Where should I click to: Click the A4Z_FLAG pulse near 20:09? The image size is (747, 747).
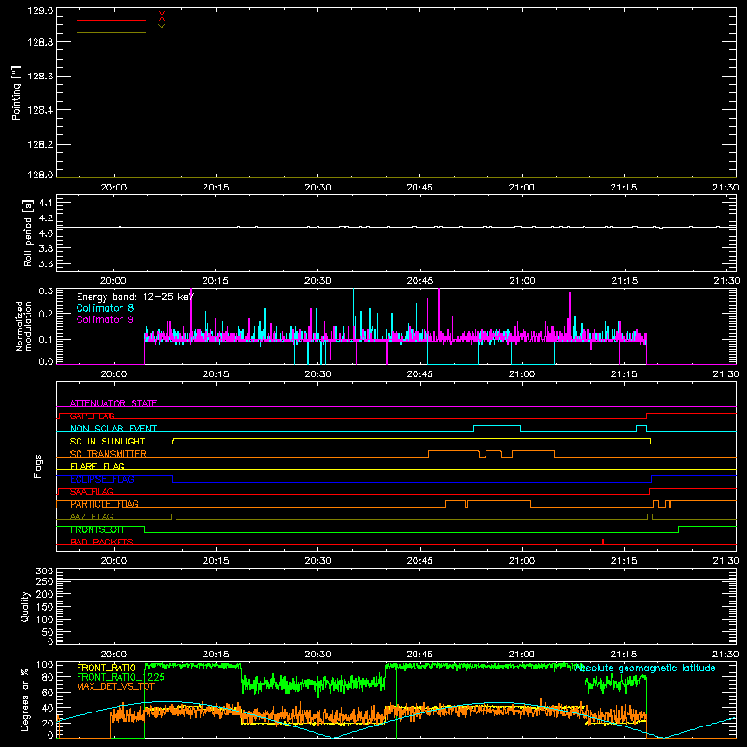tap(174, 517)
